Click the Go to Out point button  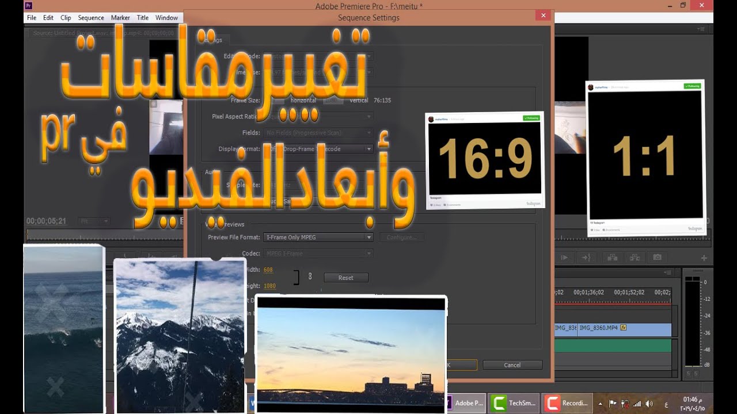point(587,258)
